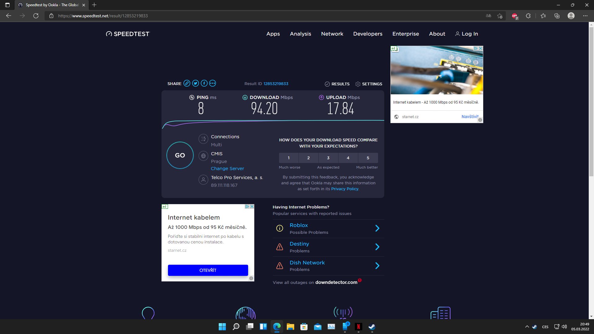Expand Dish Network problems chevron
Image resolution: width=594 pixels, height=334 pixels.
(377, 266)
